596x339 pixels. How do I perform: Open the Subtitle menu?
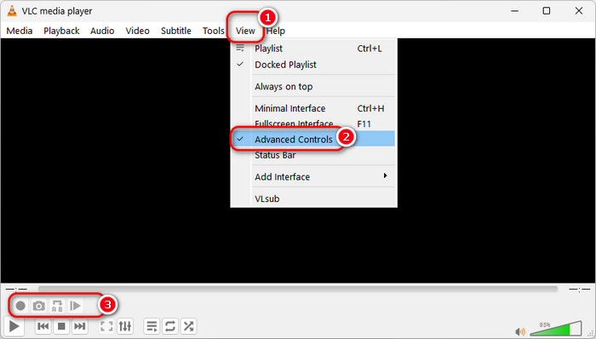(176, 31)
